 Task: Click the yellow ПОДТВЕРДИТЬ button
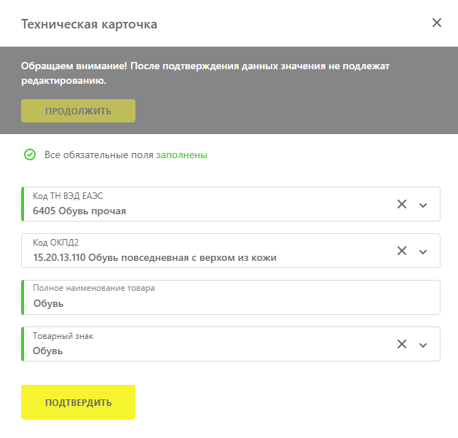tap(78, 402)
